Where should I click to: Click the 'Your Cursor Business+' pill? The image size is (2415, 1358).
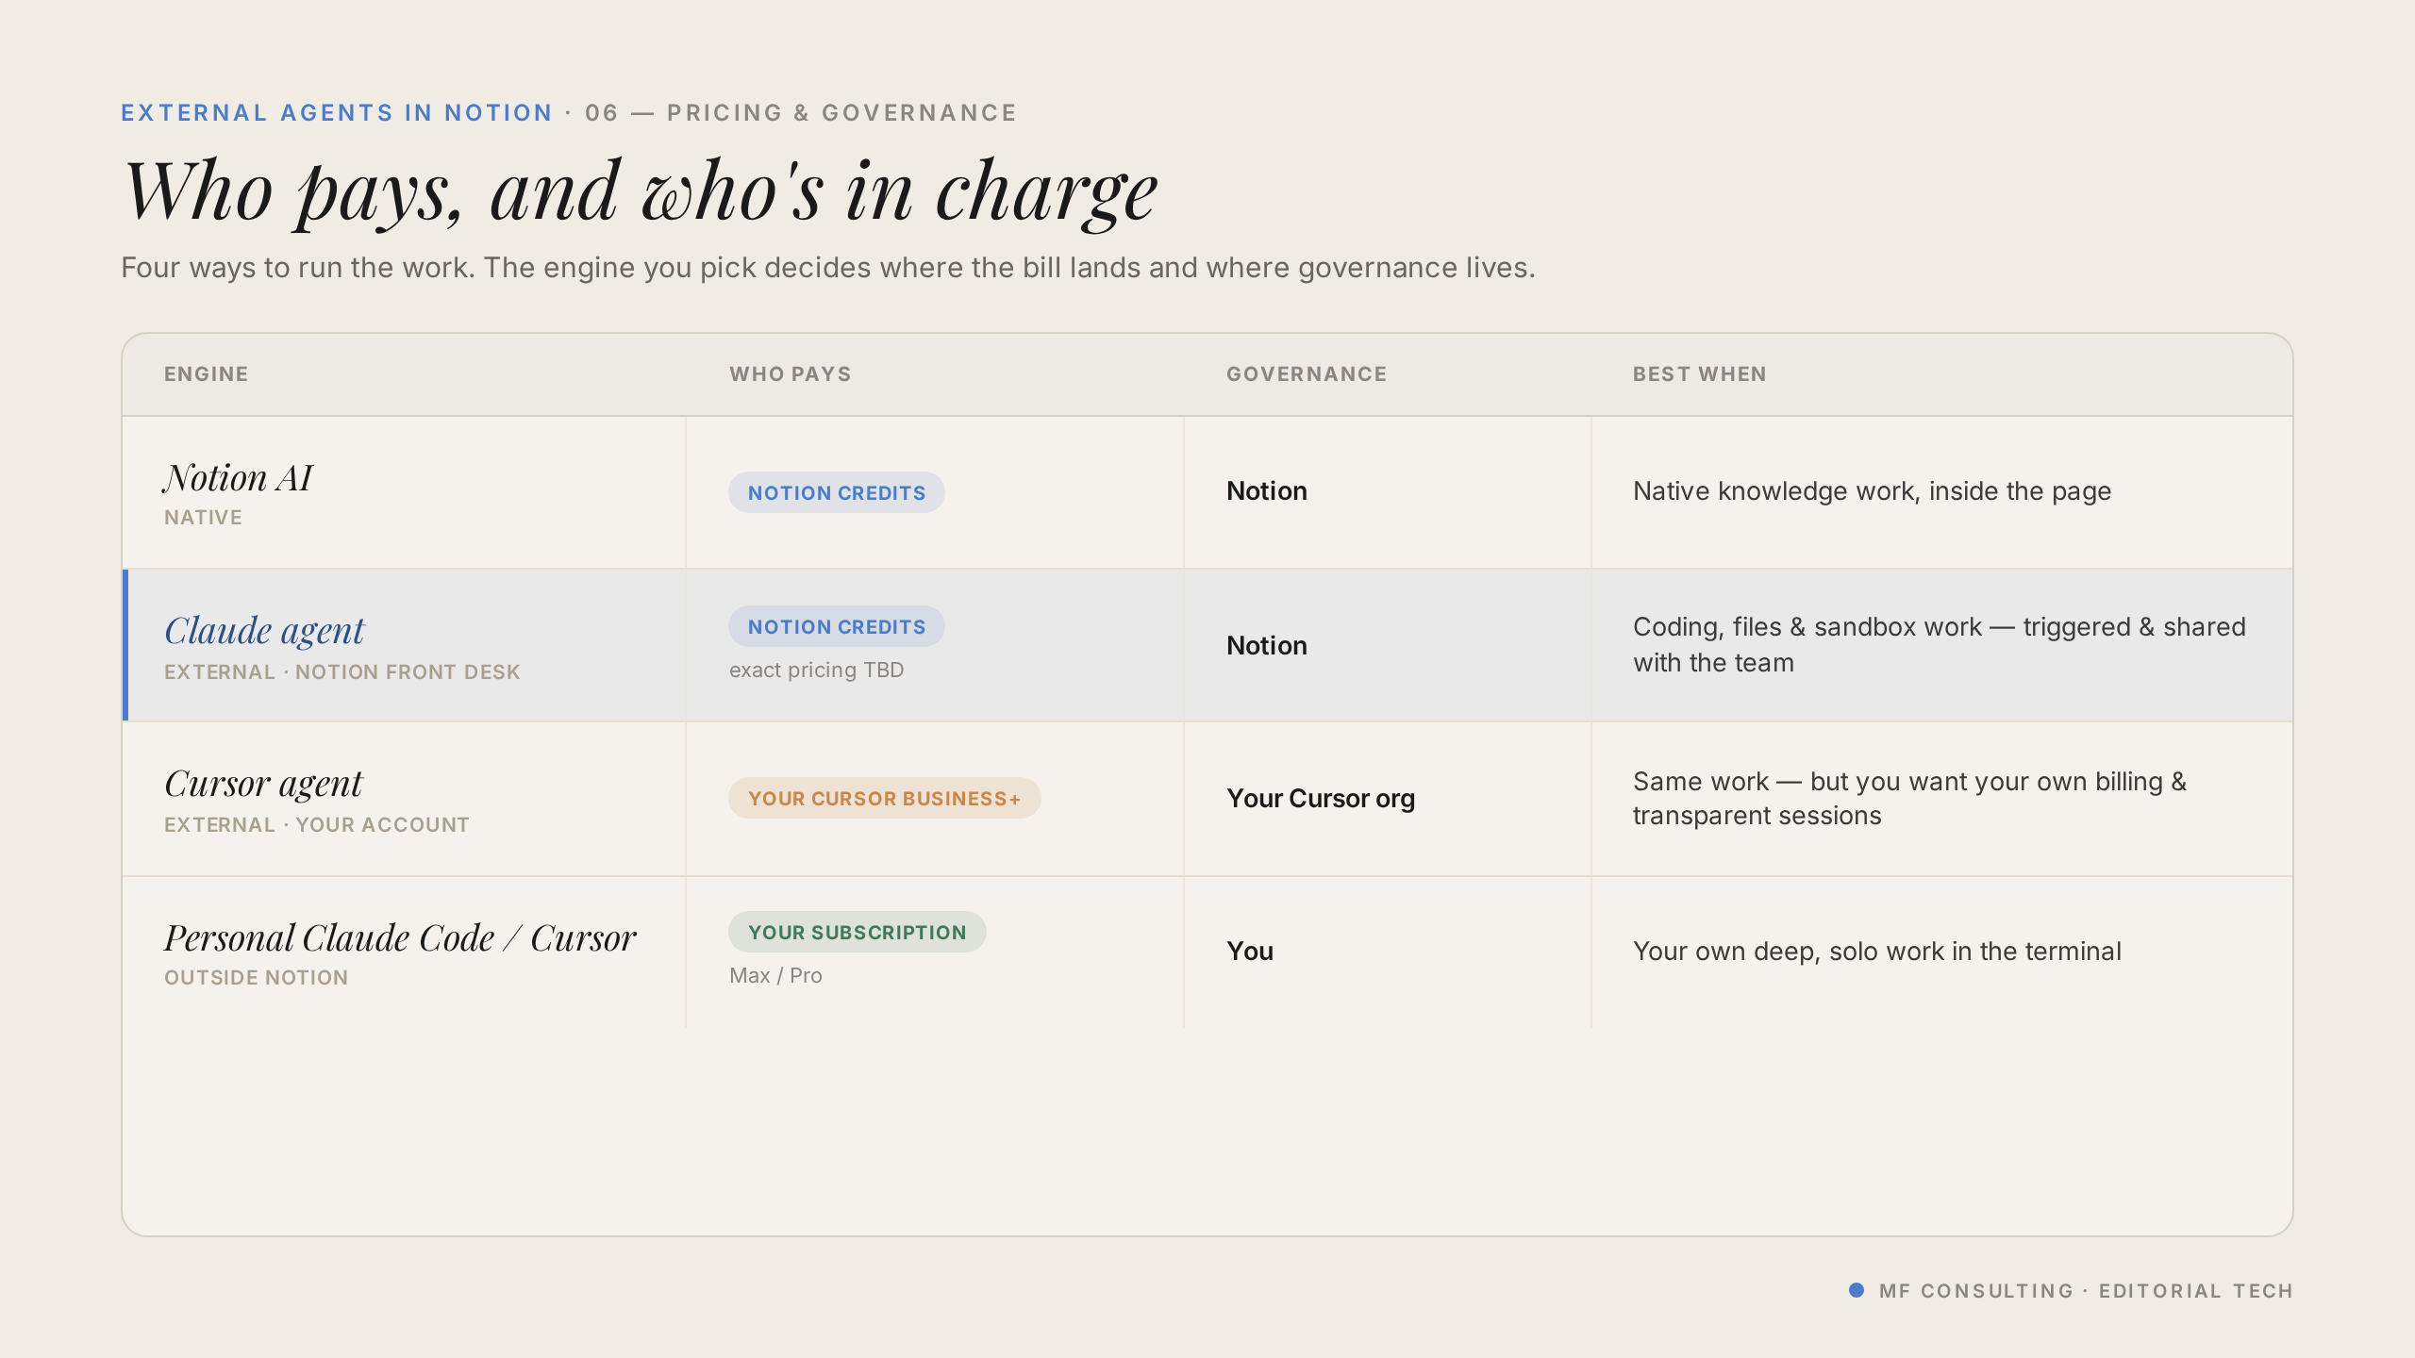click(885, 798)
